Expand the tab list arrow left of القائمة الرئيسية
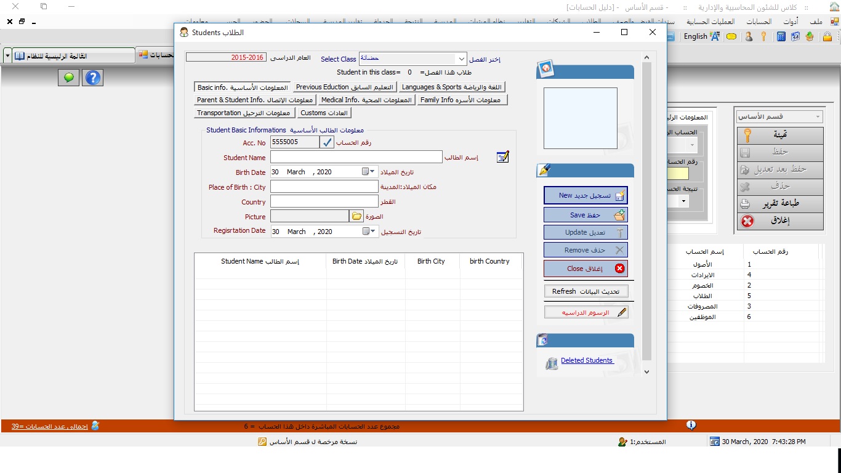The width and height of the screenshot is (841, 473). click(7, 56)
